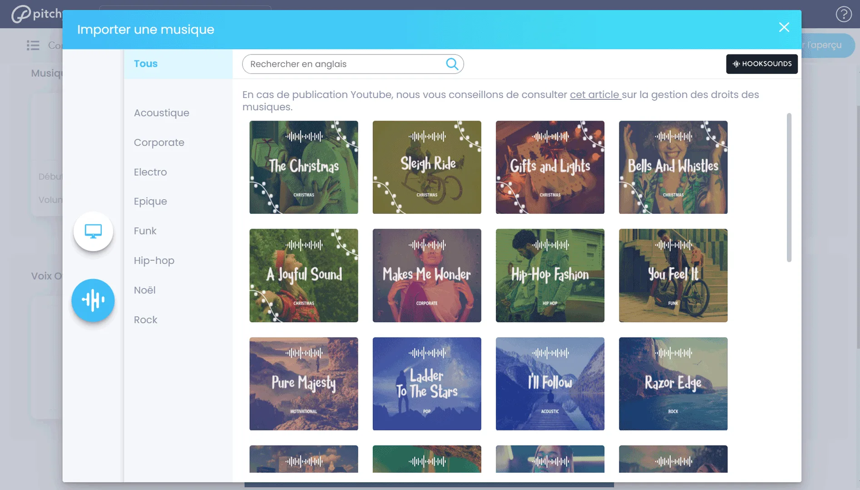Choose the Makes Me Wonder track

click(x=427, y=275)
